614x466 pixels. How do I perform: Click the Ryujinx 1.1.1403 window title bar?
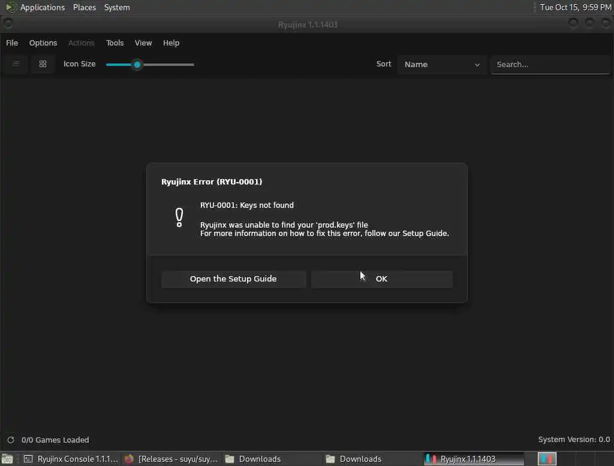coord(308,25)
